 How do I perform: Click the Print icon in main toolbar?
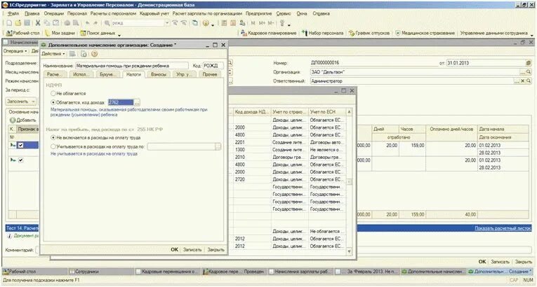[67, 23]
